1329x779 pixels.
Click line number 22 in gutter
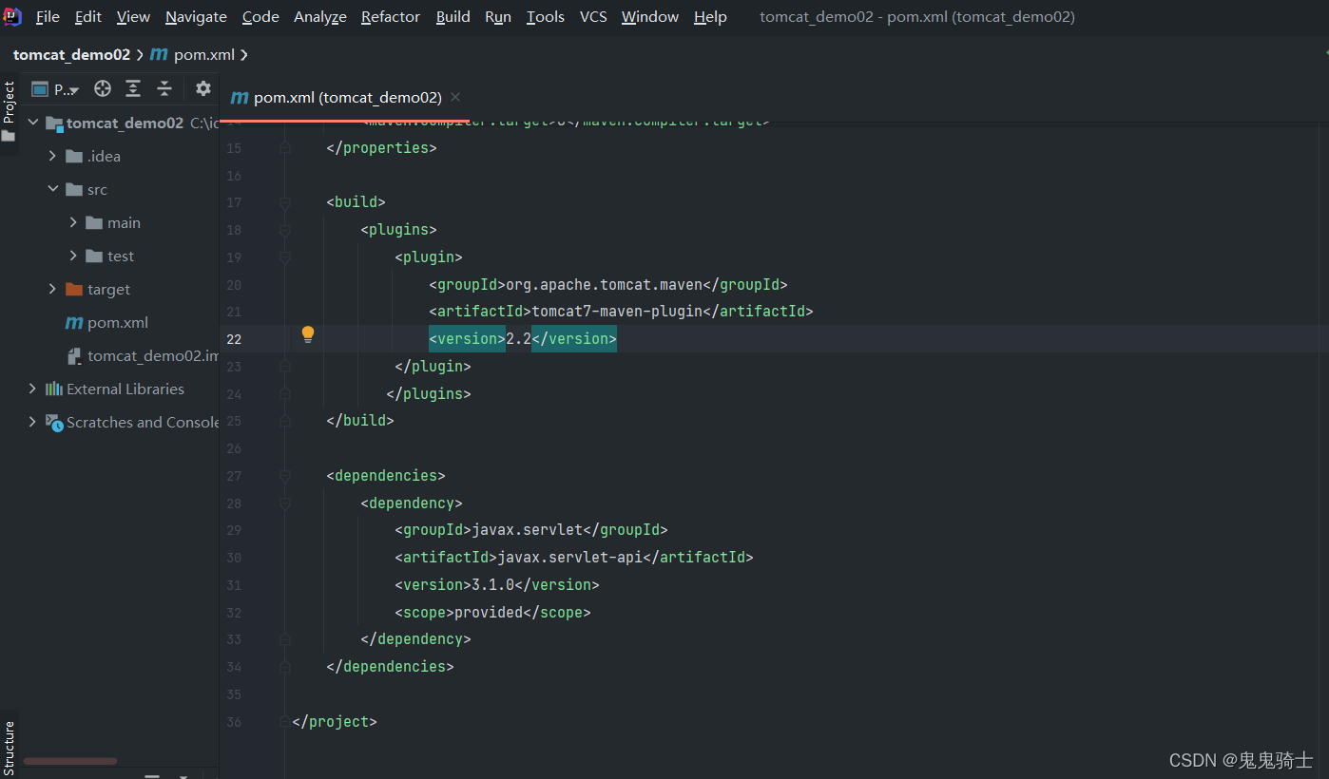coord(234,339)
